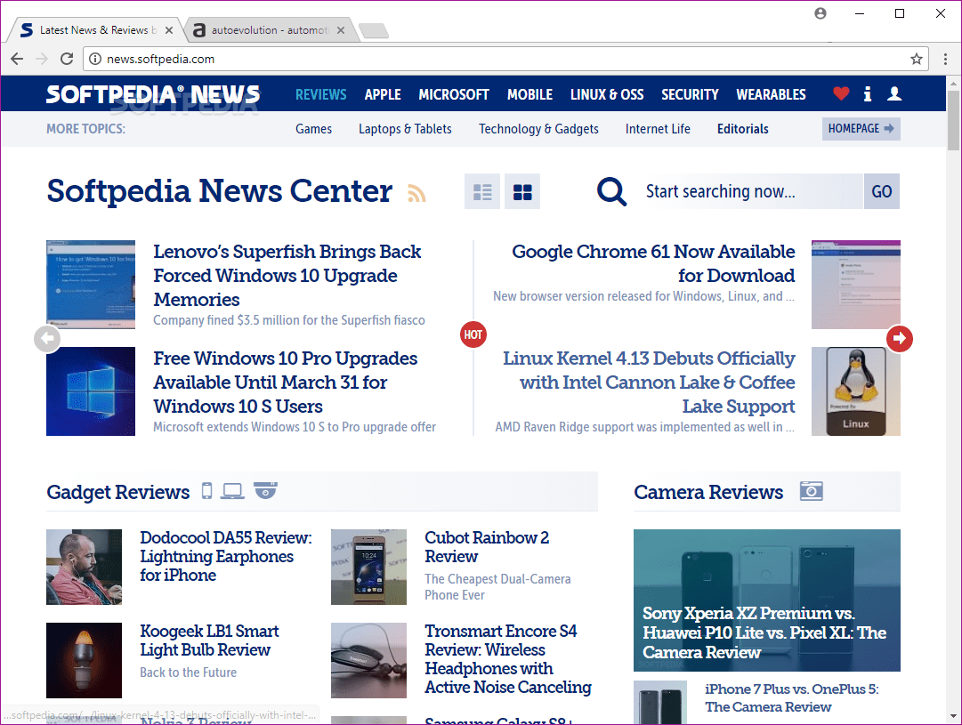Click the info 'i' icon in the header
Screen dimensions: 962x725
point(867,93)
